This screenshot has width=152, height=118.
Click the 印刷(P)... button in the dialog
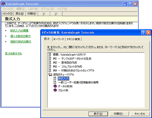(119, 114)
